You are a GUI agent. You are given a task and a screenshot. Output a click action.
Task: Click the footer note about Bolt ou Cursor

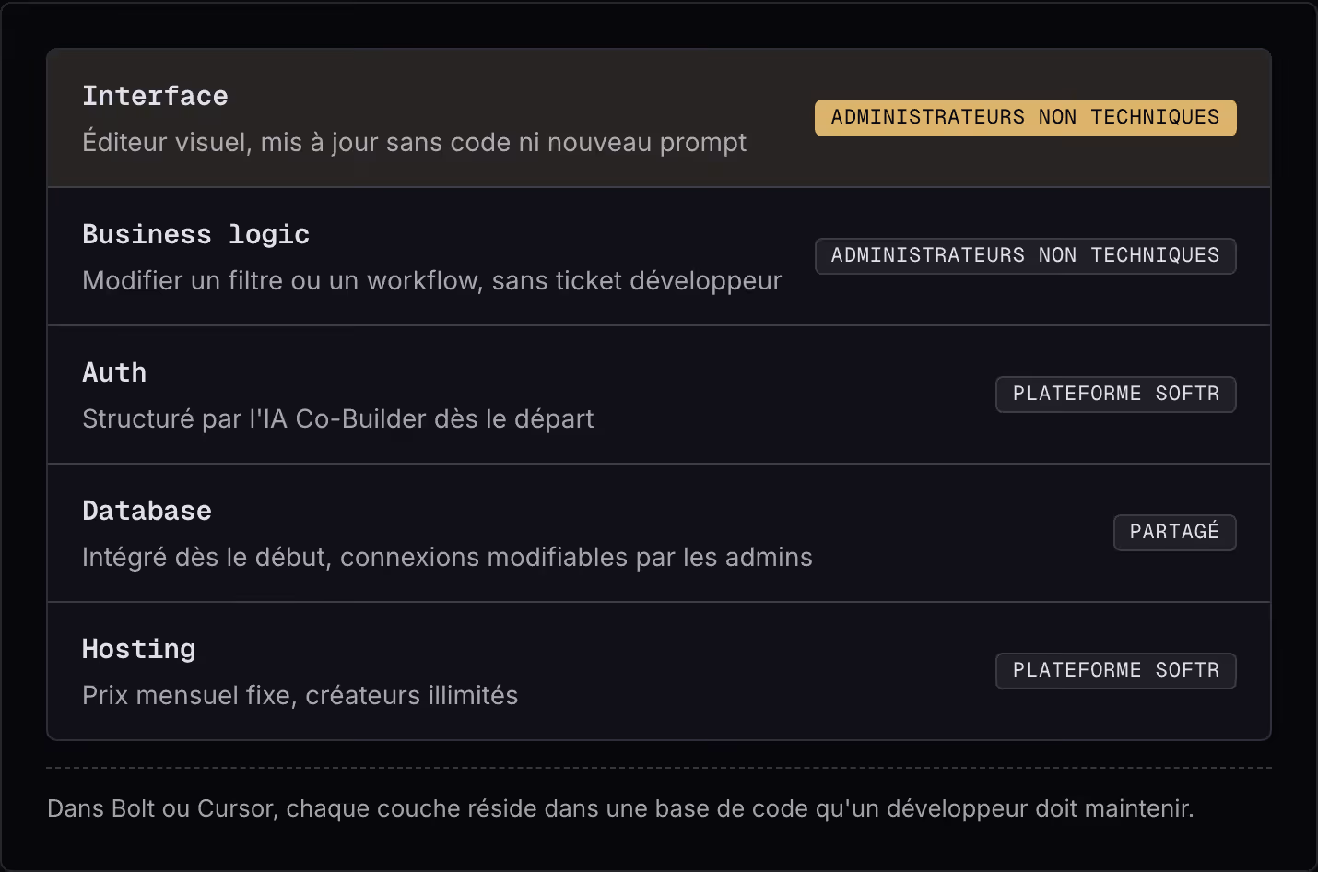click(x=620, y=809)
